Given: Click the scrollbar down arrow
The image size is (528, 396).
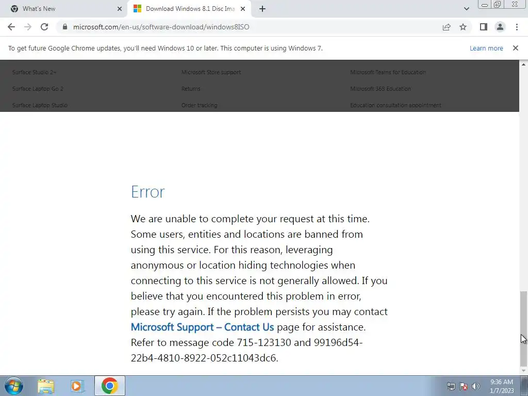Looking at the screenshot, I should (x=523, y=371).
